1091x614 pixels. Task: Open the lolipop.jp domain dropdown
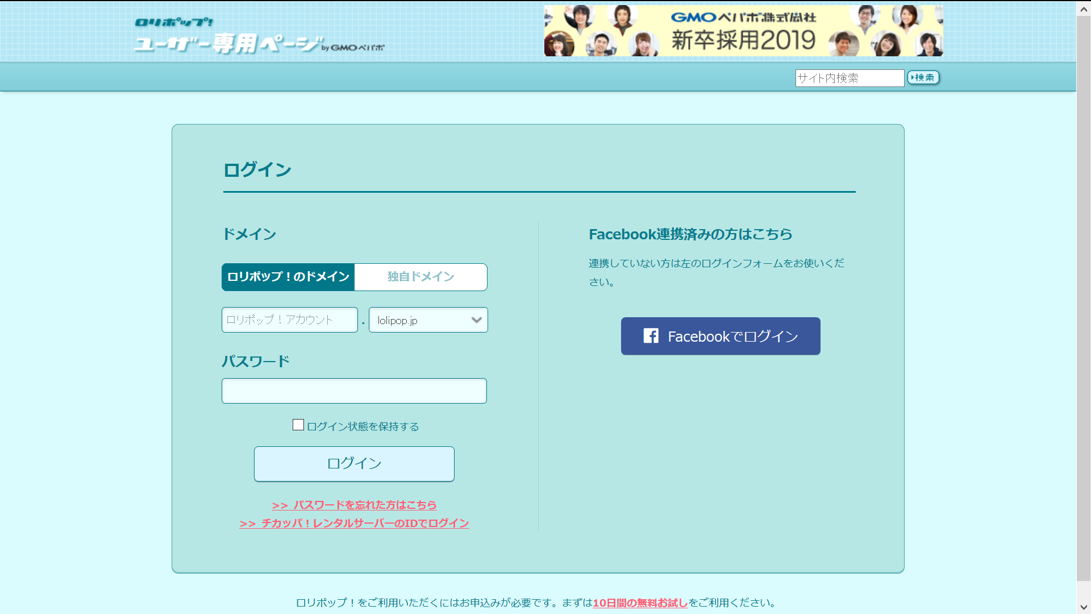point(421,320)
